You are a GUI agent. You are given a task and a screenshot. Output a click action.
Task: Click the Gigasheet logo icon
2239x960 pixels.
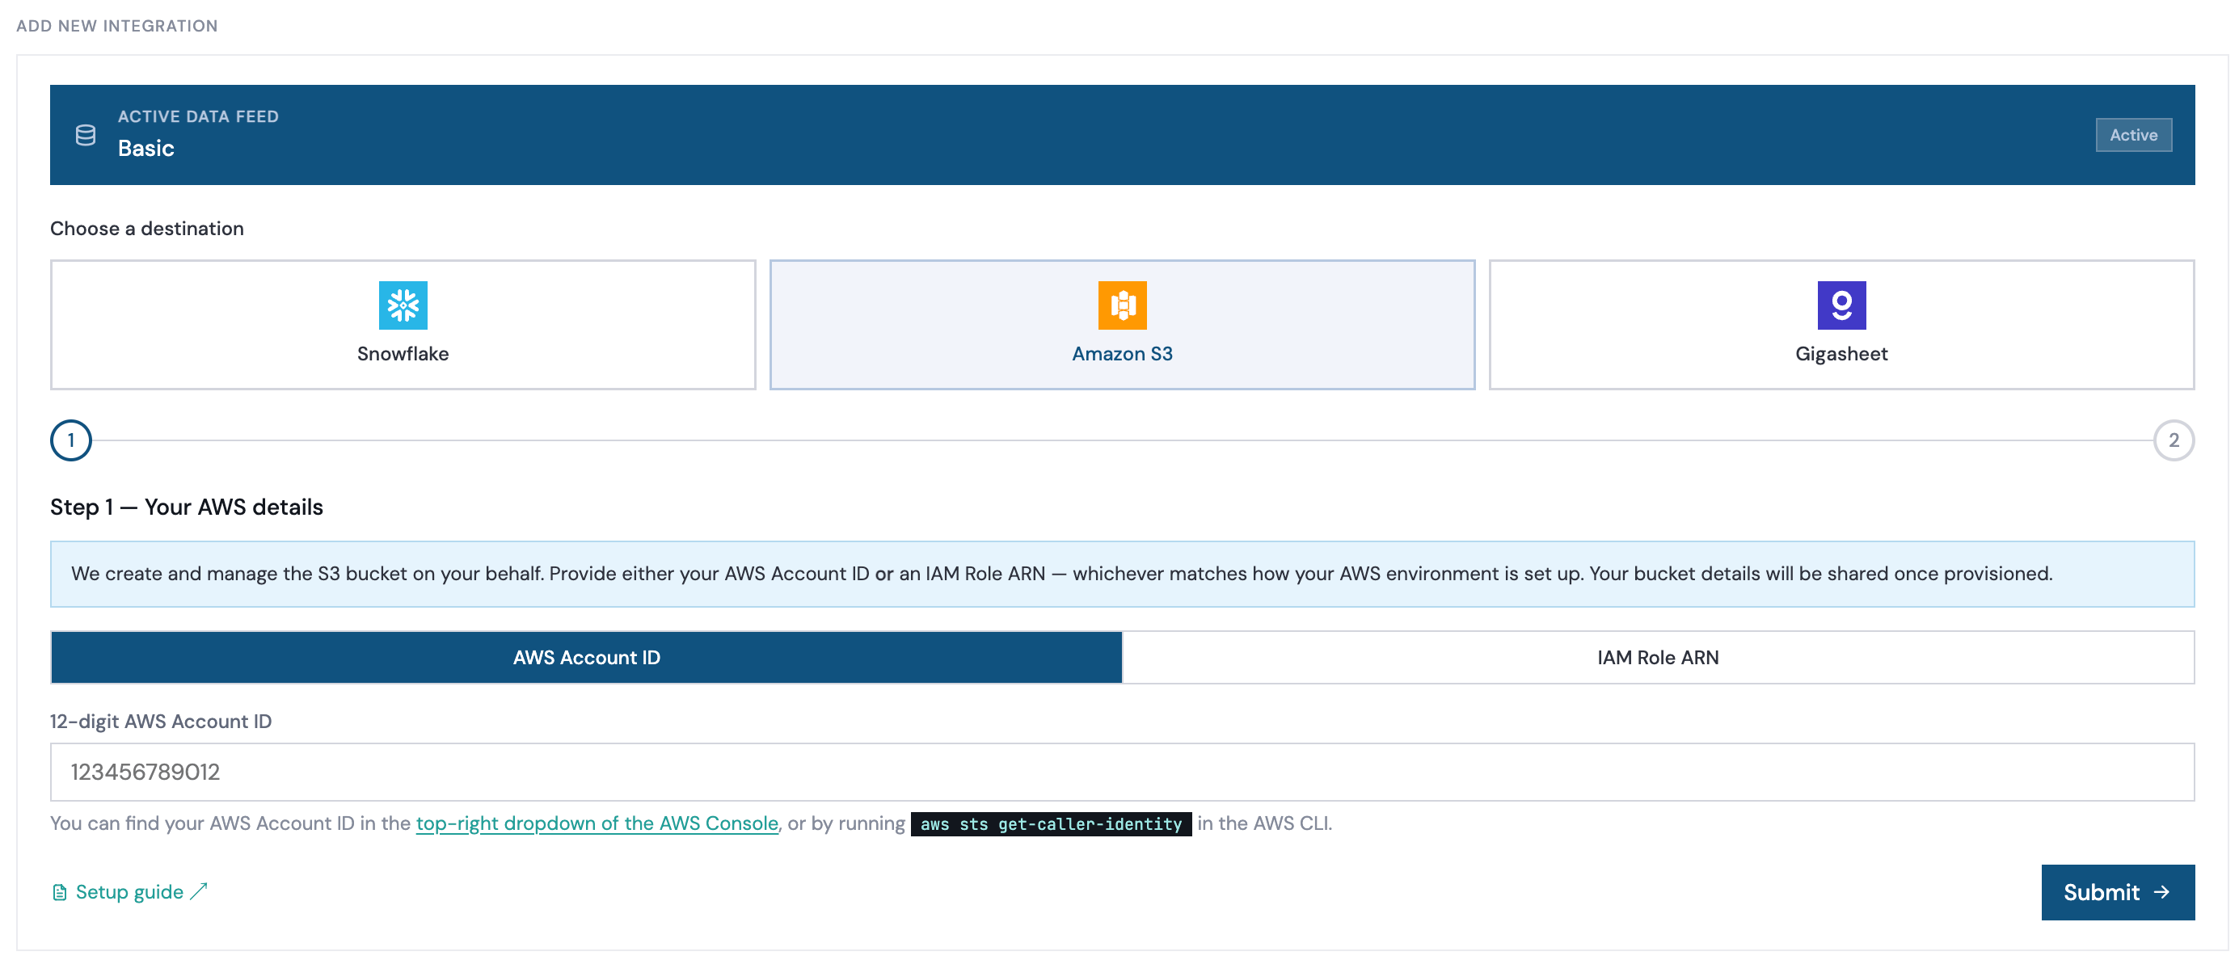tap(1841, 305)
